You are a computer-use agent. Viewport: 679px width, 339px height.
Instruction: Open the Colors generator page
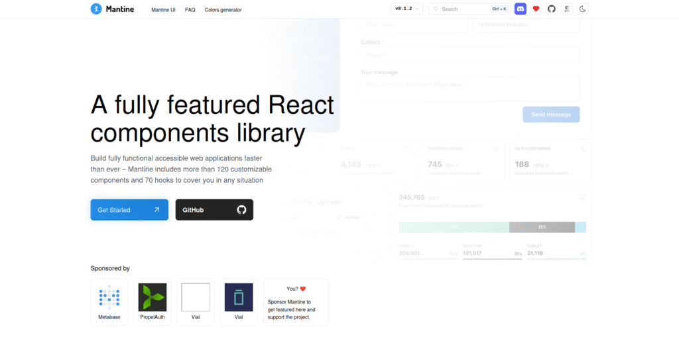coord(223,9)
